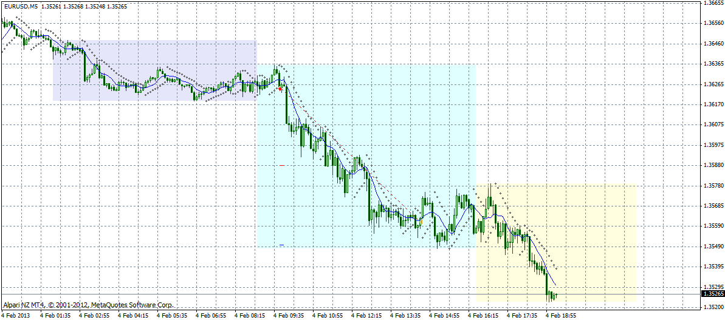Click the 4 Feb 12:15 time label
Screen dimensions: 725x320
pos(366,316)
